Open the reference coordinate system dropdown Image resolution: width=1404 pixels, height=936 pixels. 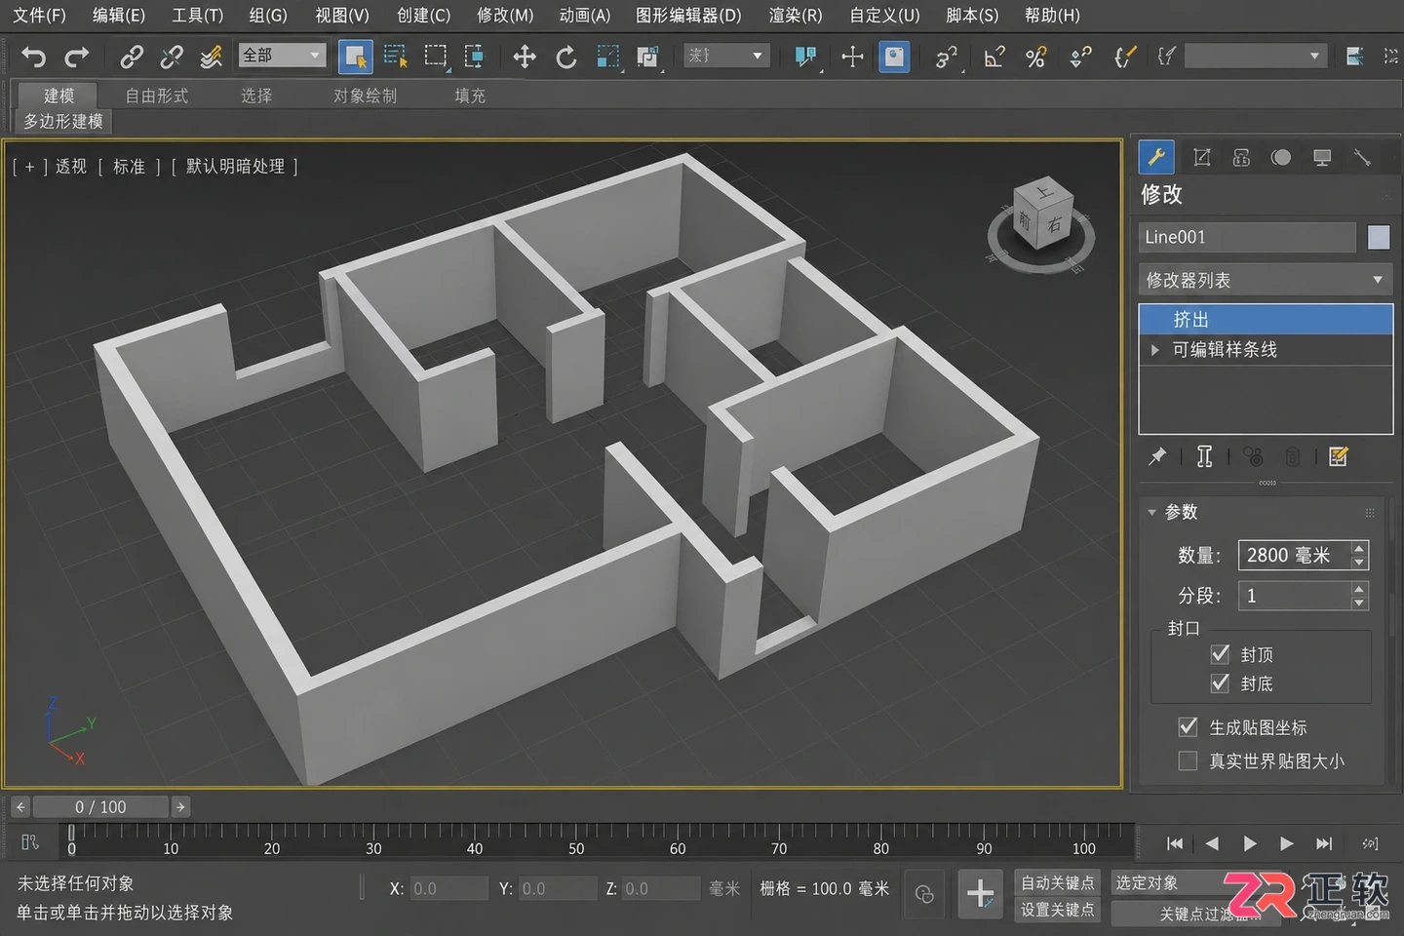(726, 56)
